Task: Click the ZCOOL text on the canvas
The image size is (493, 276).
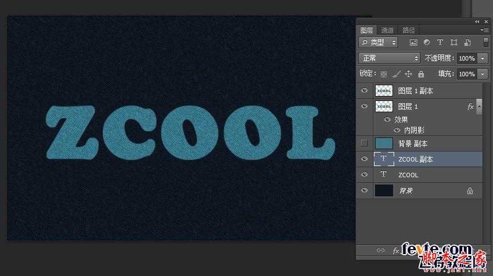Action: pos(190,132)
